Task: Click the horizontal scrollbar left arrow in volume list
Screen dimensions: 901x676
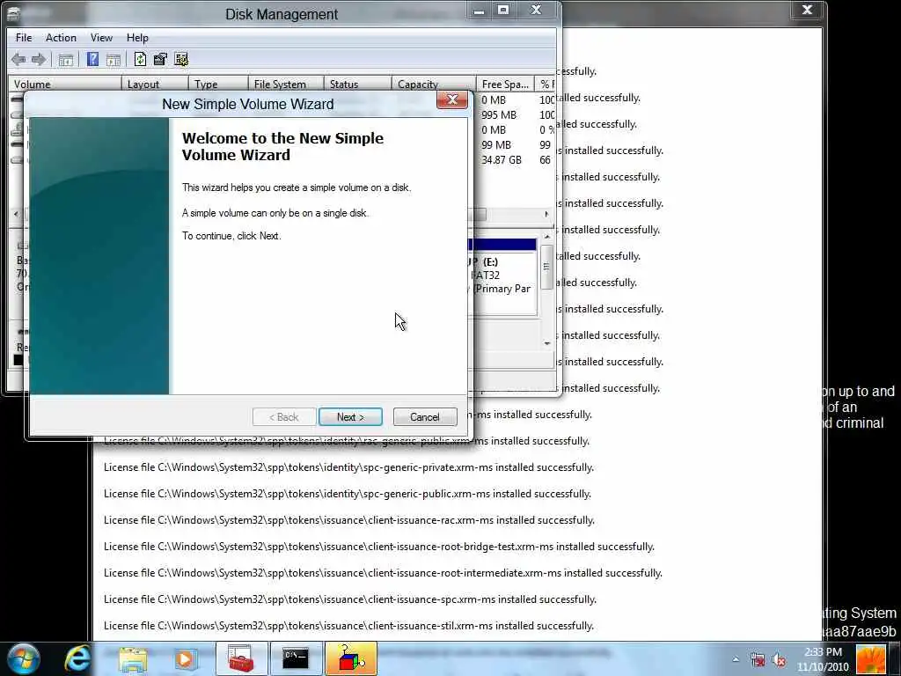Action: [16, 214]
